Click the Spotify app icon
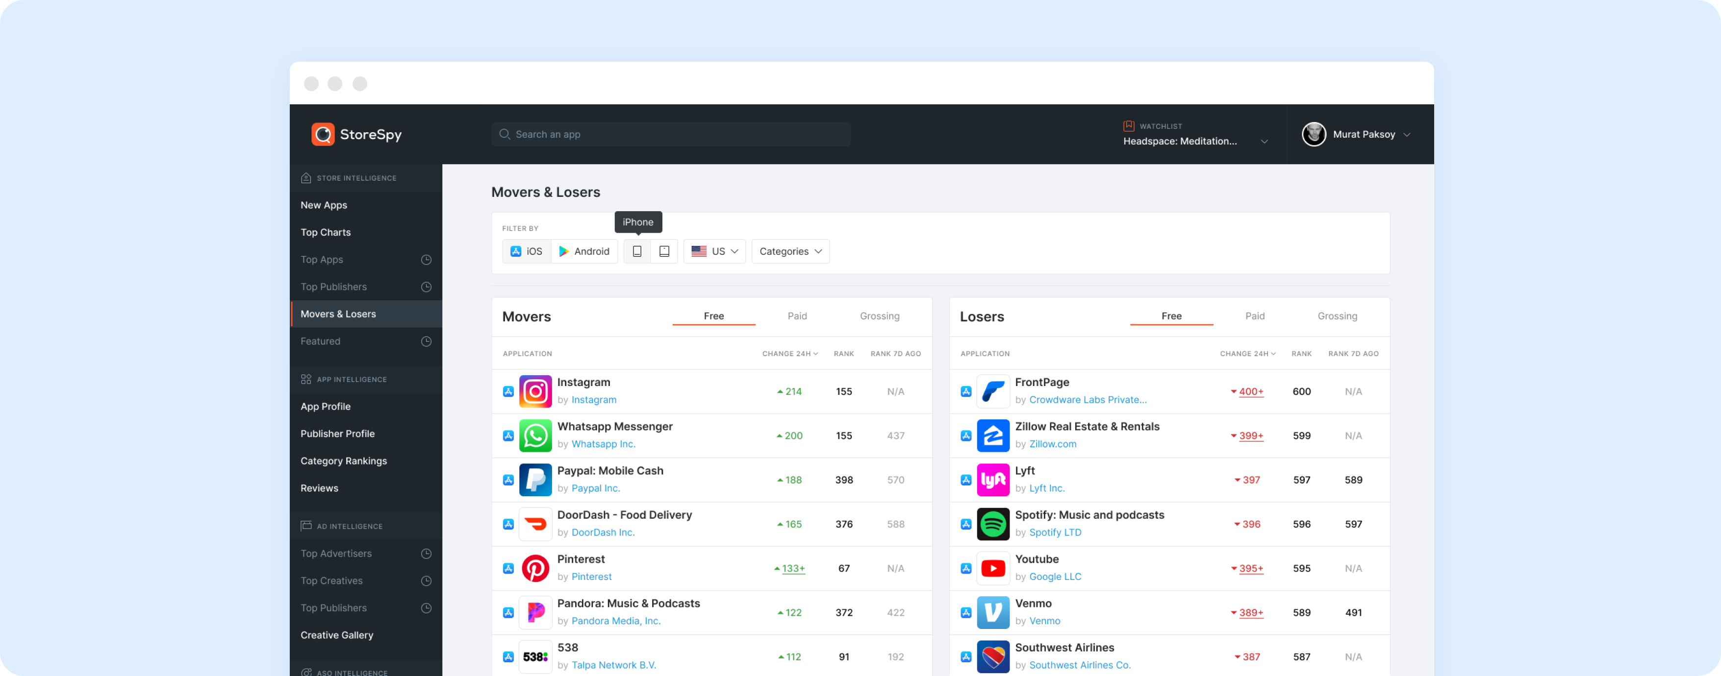 pyautogui.click(x=993, y=524)
